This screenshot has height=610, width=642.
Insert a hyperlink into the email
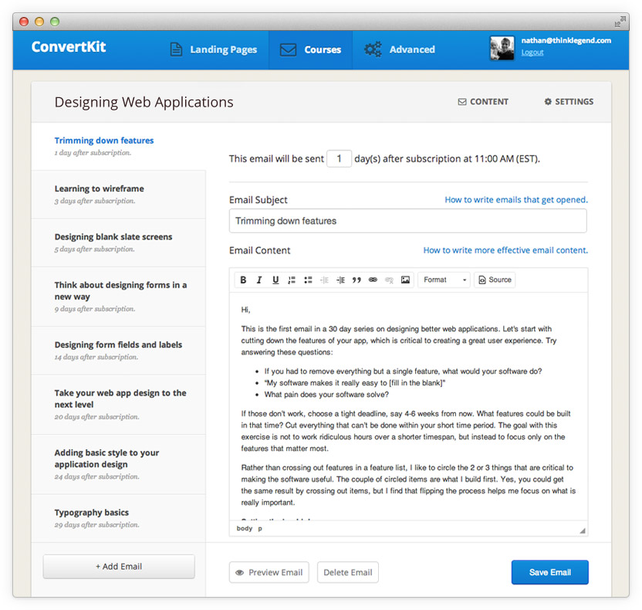(373, 280)
